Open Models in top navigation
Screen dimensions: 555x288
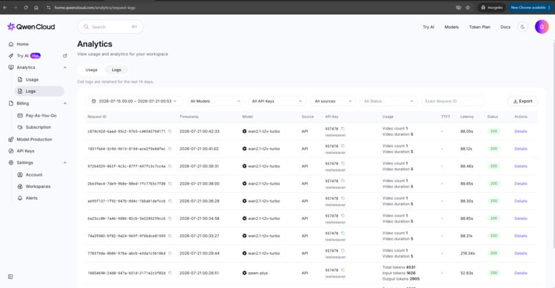tap(451, 27)
